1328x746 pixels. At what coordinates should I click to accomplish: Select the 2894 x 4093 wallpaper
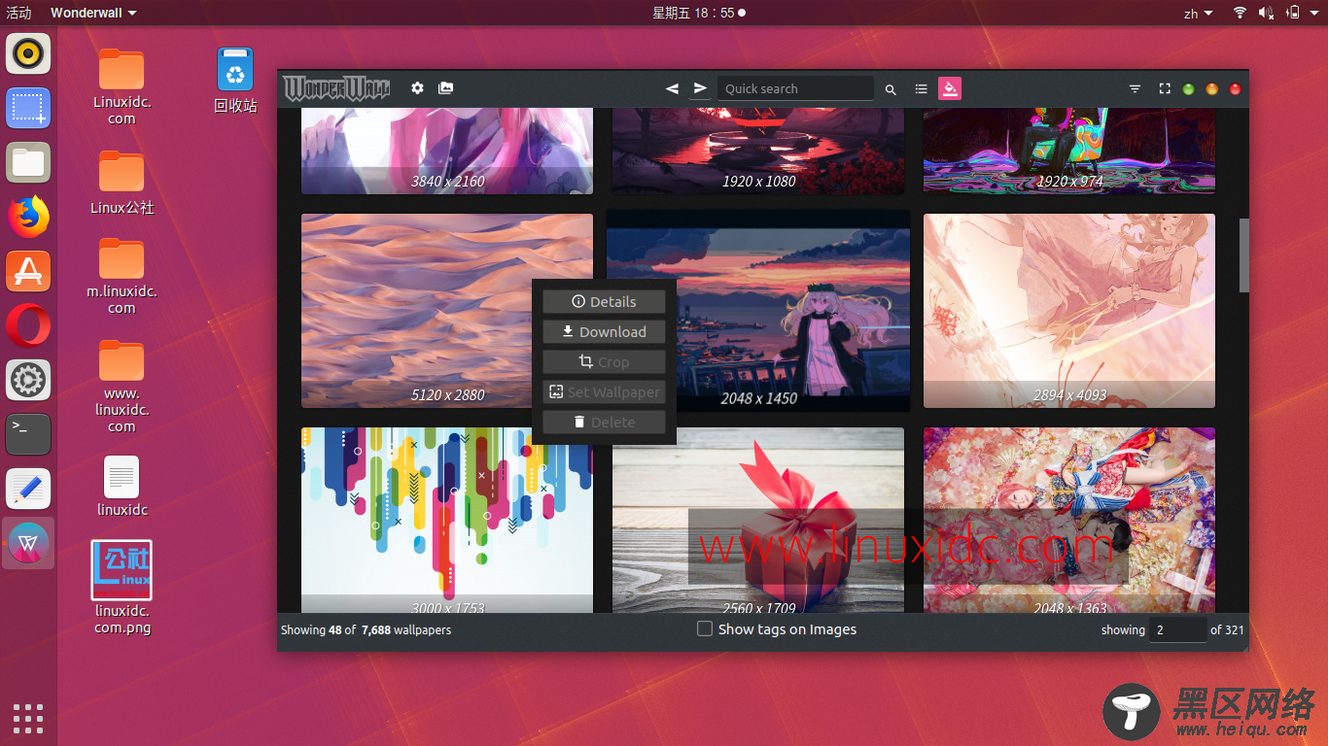1069,311
